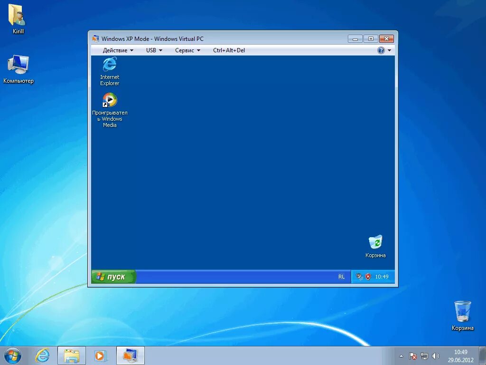Open the Действие menu
This screenshot has height=365, width=486.
(x=118, y=50)
